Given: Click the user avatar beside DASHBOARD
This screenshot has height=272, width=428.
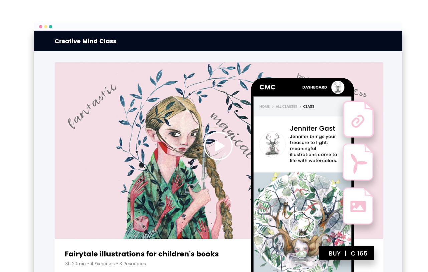Looking at the screenshot, I should click(x=338, y=87).
